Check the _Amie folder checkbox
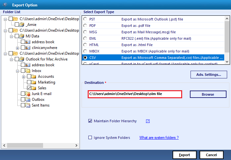This screenshot has width=231, height=160. tap(17, 25)
